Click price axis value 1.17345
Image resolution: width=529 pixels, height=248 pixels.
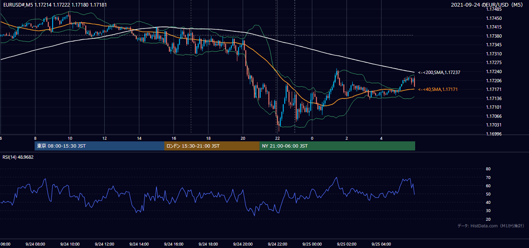coord(493,45)
